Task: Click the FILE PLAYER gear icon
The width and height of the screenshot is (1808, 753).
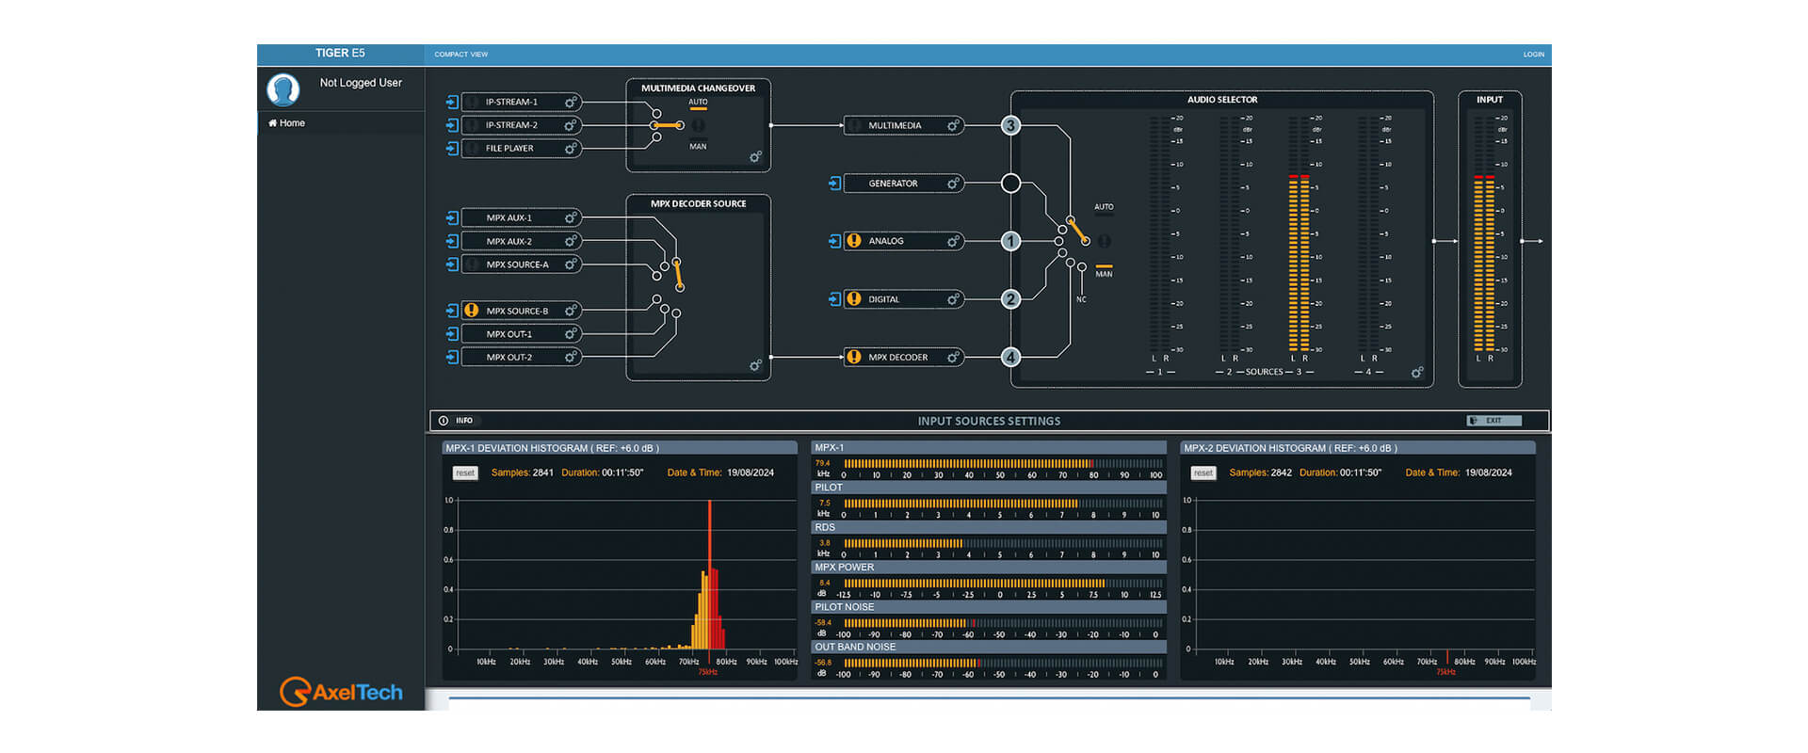Action: pos(571,149)
